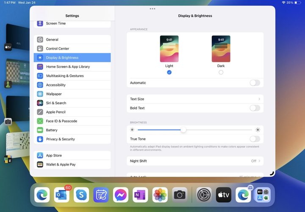Tap the Accessibility sidebar icon
Viewport: 305px width, 212px height.
40,85
